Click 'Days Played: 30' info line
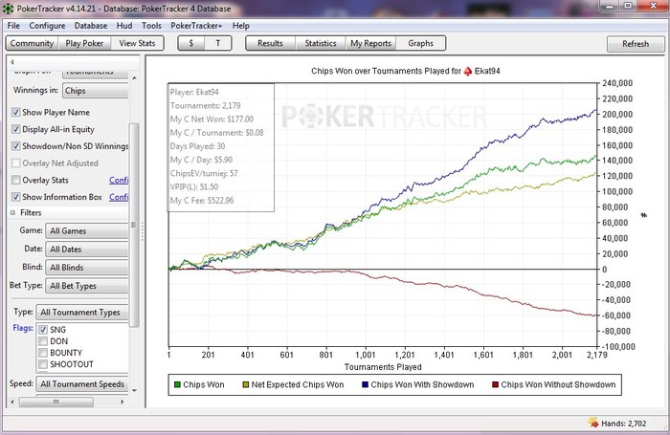Image resolution: width=670 pixels, height=435 pixels. [x=197, y=146]
